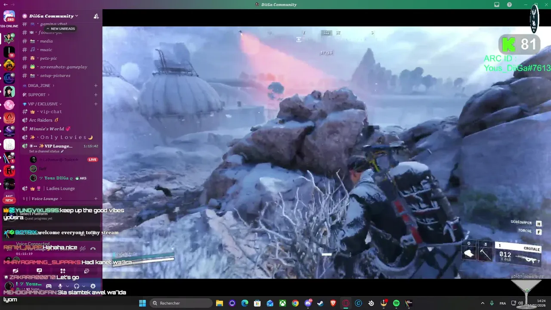Click the NEW mentions indicator in server list

click(x=9, y=200)
